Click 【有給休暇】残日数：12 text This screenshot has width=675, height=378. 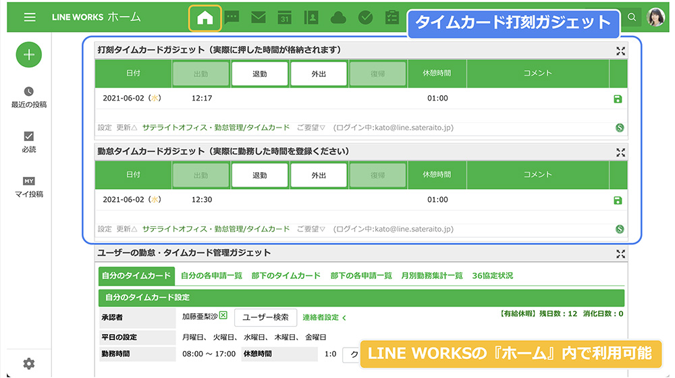[x=538, y=314]
